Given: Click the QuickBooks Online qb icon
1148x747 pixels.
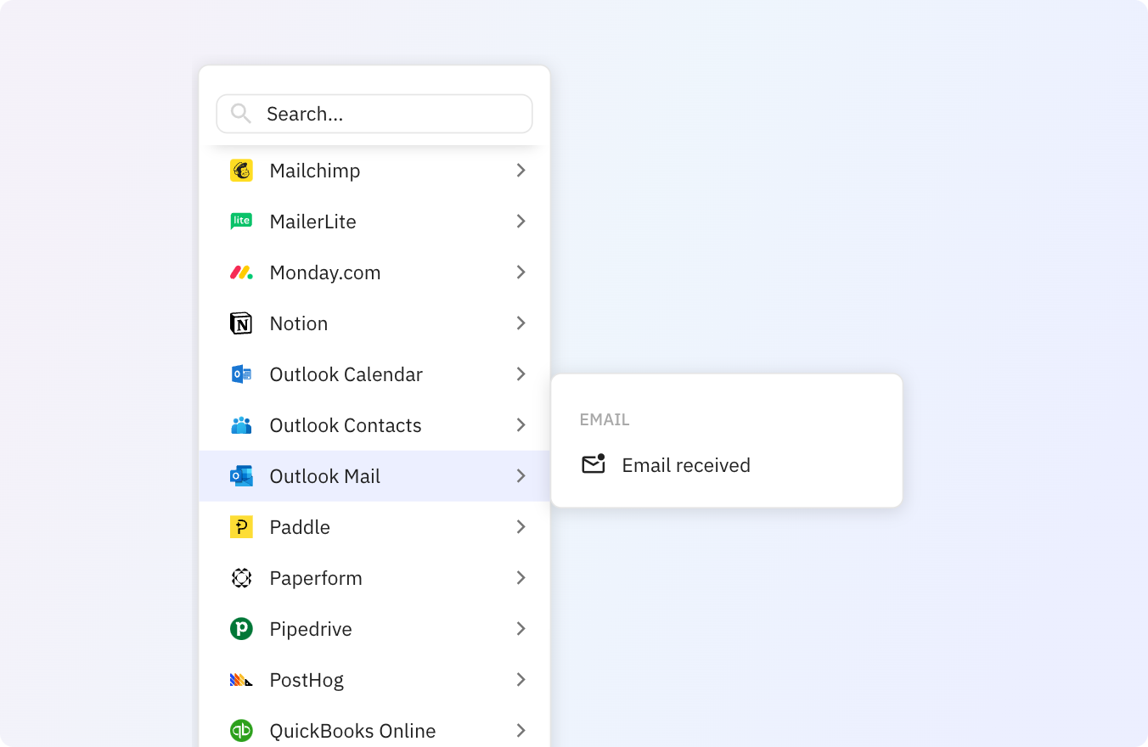Looking at the screenshot, I should [241, 731].
